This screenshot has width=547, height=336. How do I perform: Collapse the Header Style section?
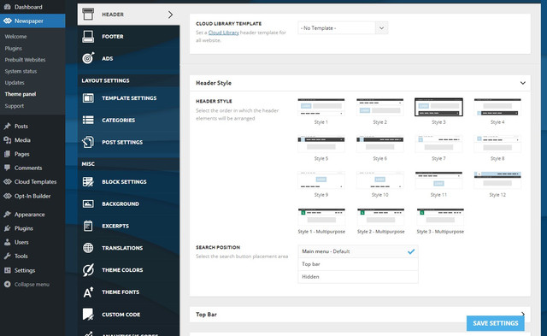(x=522, y=83)
